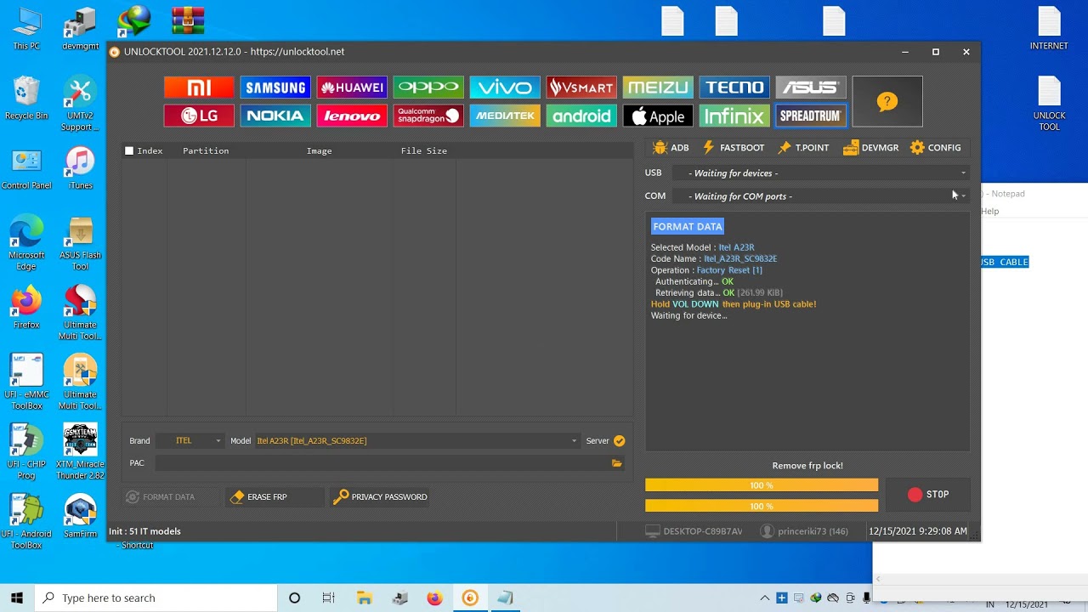Open the Vsmart brand tile
Viewport: 1088px width, 612px height.
point(581,88)
